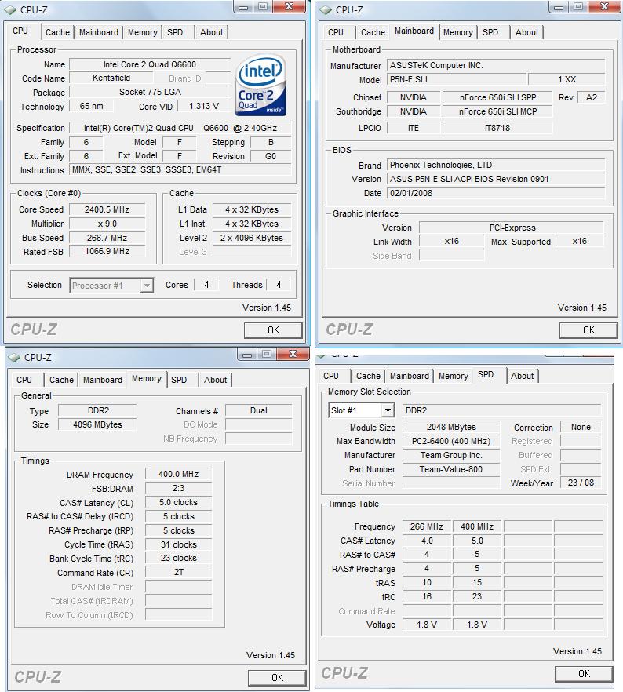Select Cache tab in Mainboard window
Screen dimensions: 623x692
(373, 32)
